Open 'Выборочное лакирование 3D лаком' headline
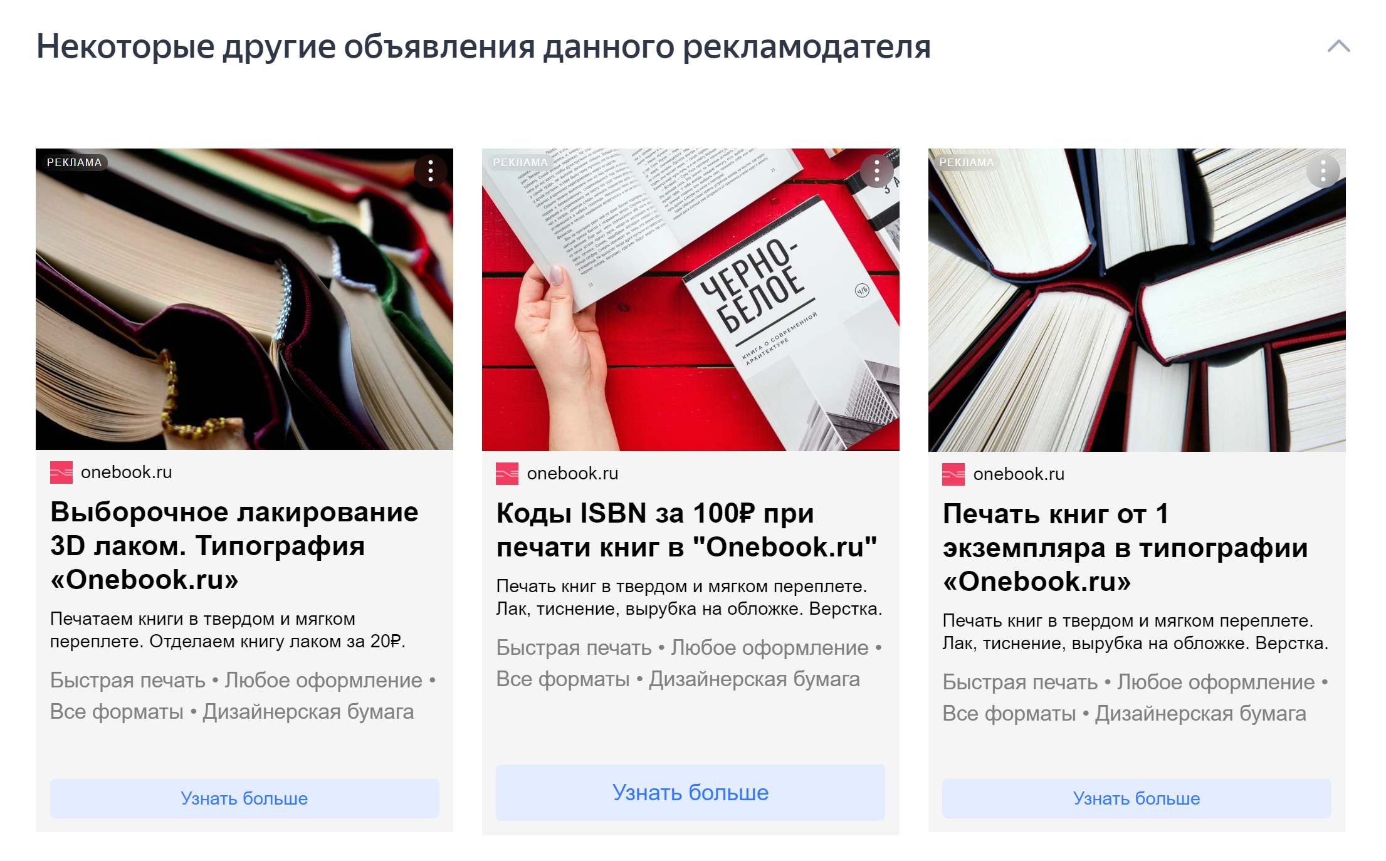Image resolution: width=1386 pixels, height=861 pixels. (x=234, y=546)
